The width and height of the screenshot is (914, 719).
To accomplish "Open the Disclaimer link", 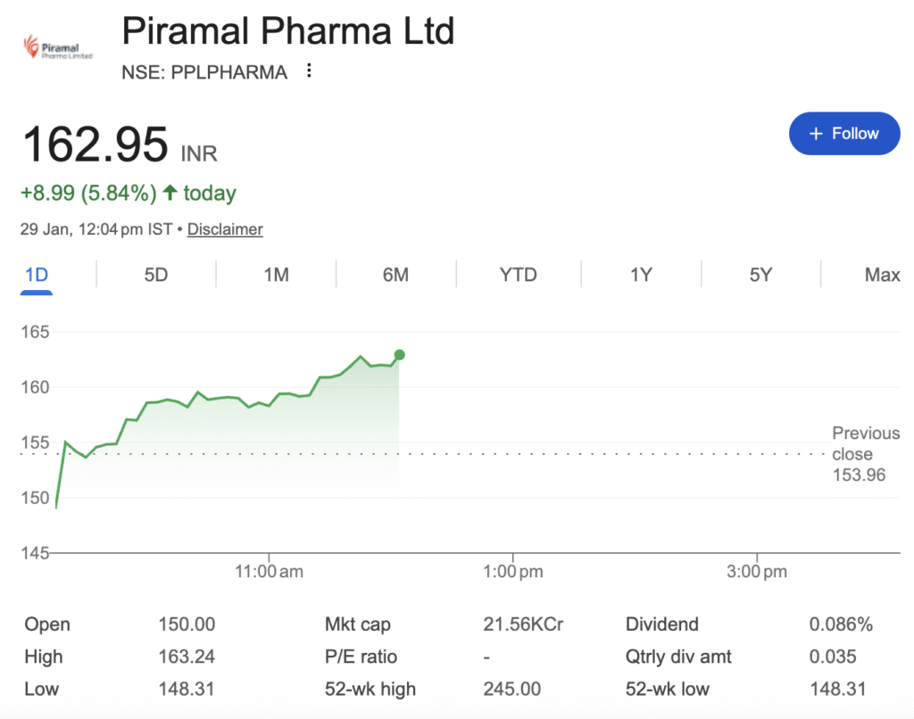I will click(x=225, y=229).
